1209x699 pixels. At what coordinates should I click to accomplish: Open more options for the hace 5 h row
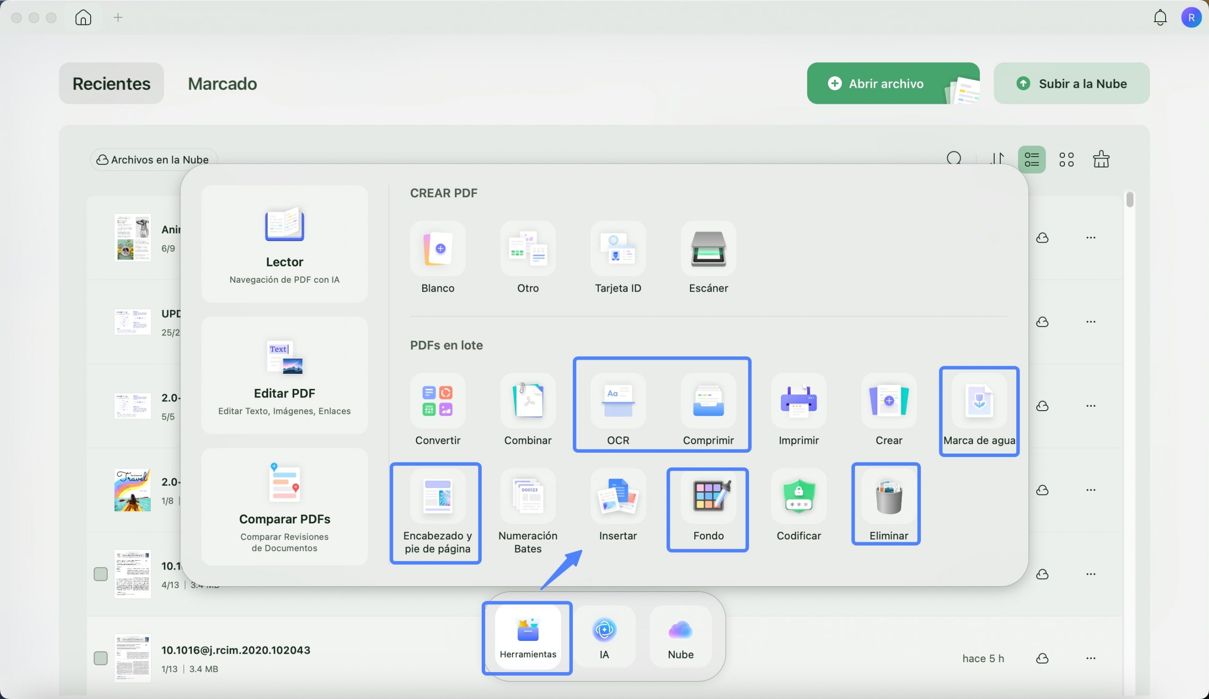click(x=1090, y=658)
